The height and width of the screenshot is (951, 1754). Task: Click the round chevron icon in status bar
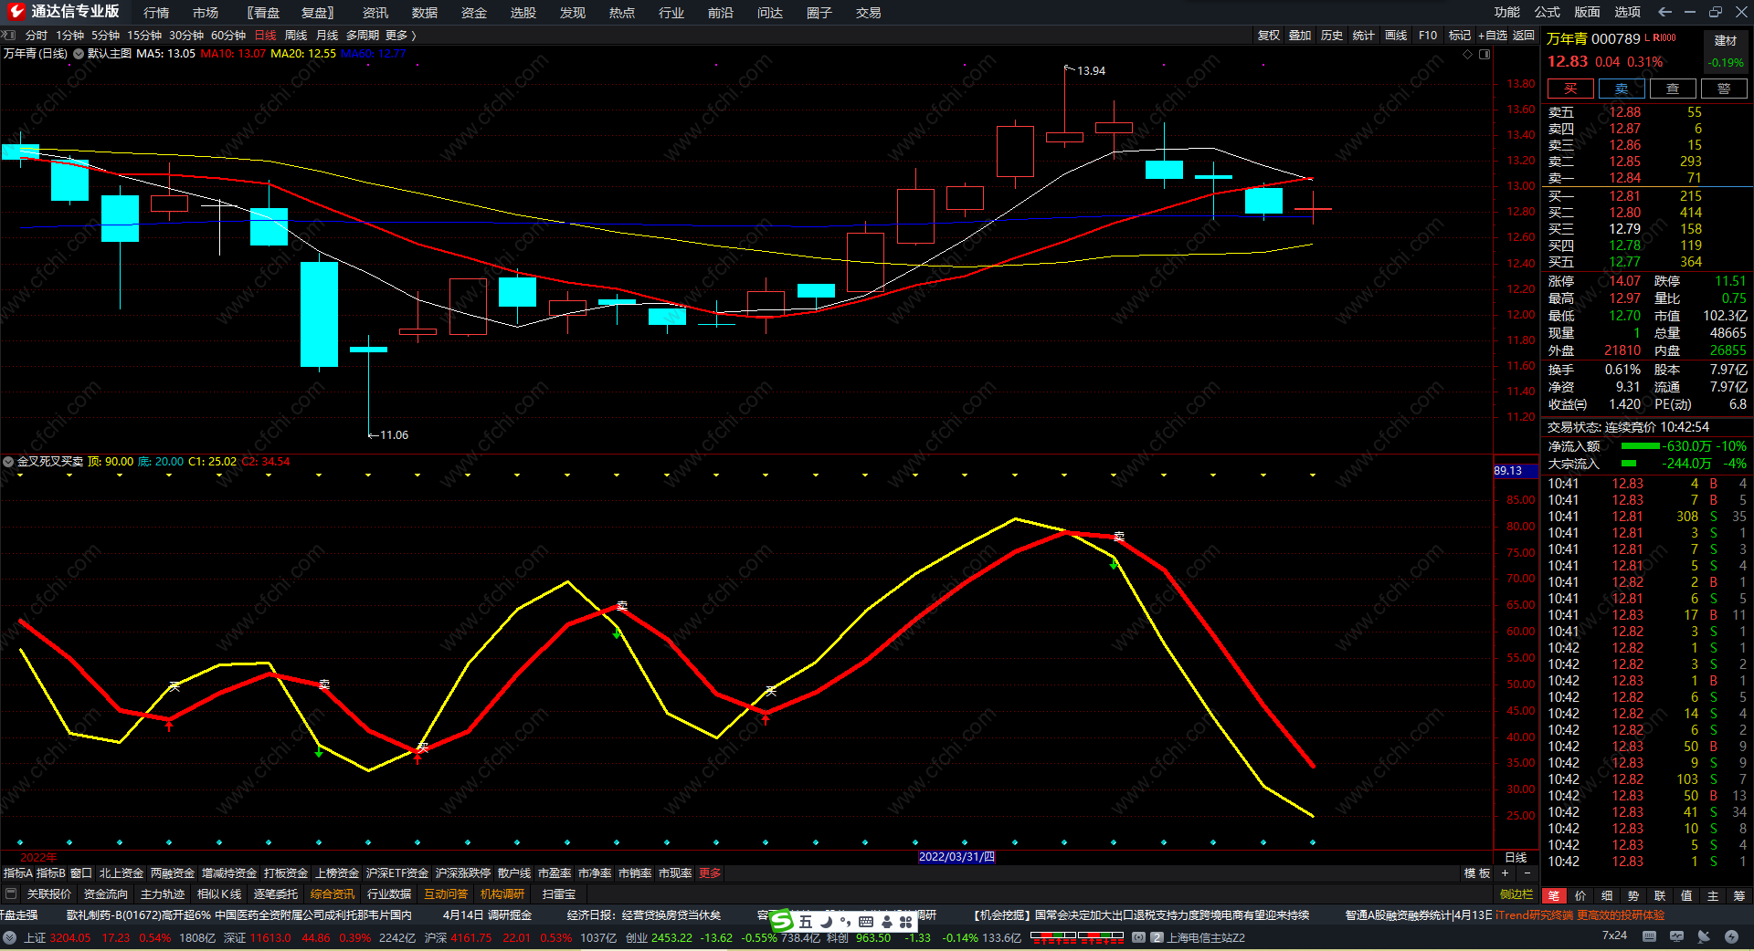pos(9,937)
